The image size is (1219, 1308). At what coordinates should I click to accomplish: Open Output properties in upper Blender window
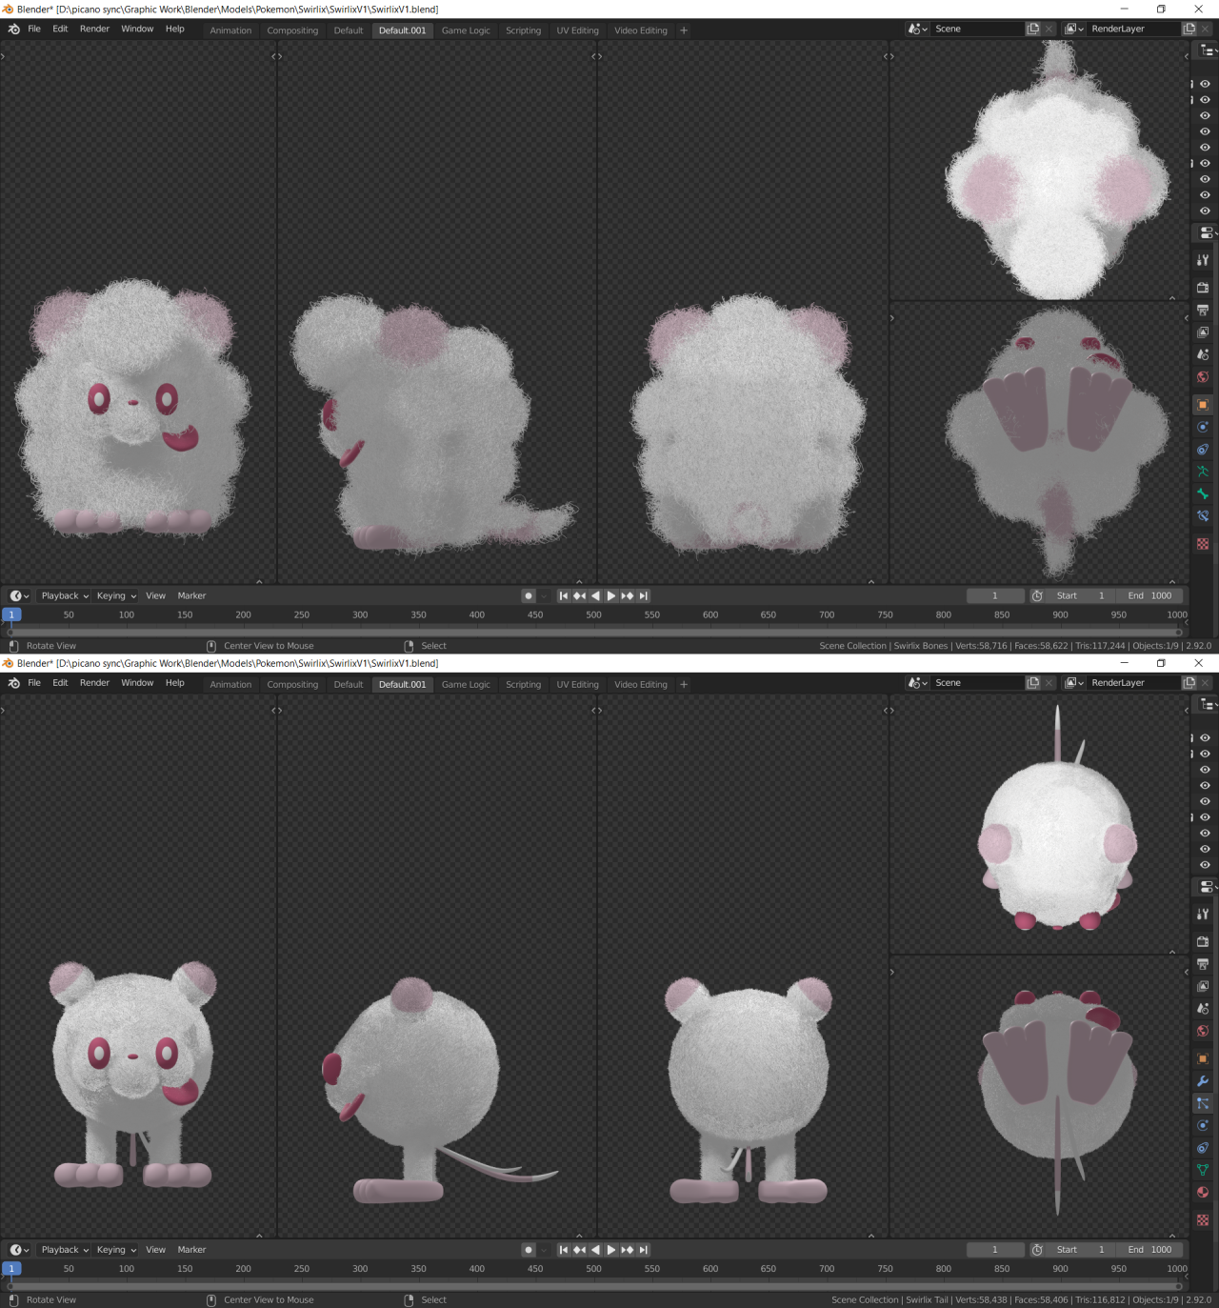coord(1203,310)
